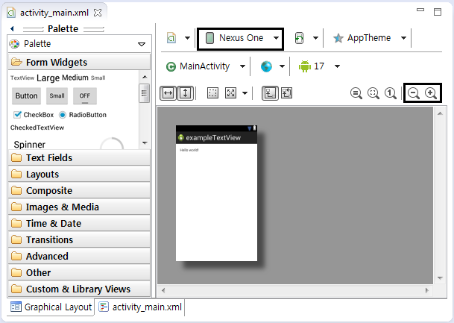Click the dotted margin bounds icon
Screen dimensions: 454x323
pos(212,93)
